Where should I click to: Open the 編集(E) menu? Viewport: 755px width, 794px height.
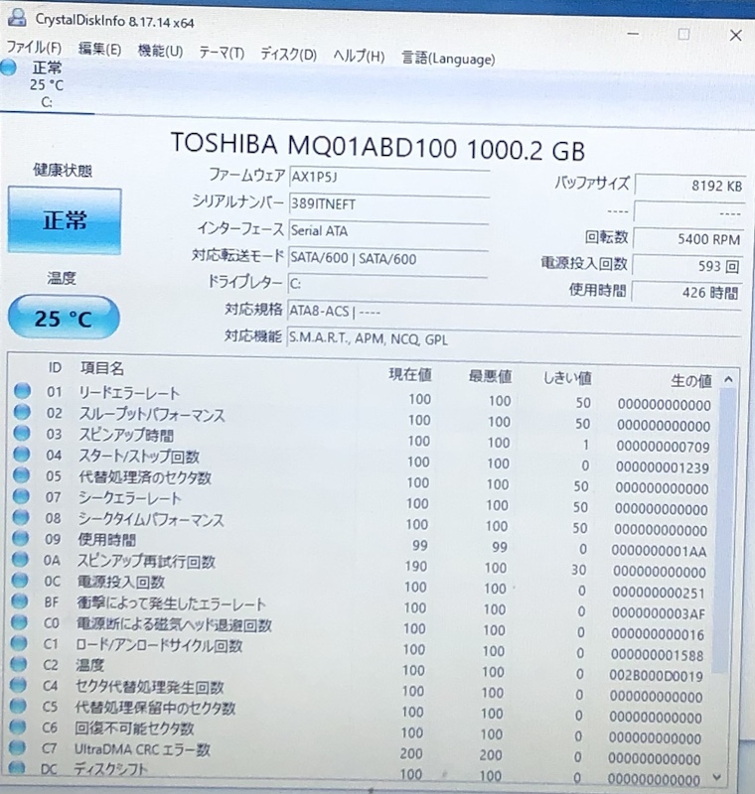99,49
